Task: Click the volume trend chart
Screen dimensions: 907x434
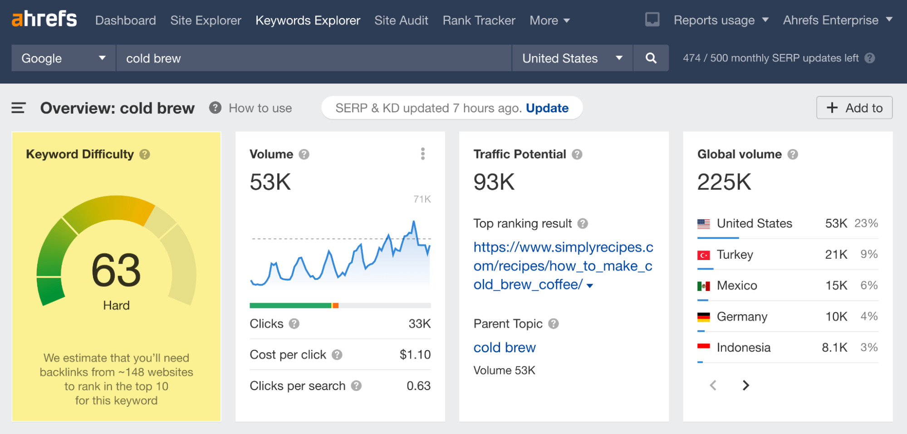Action: click(x=340, y=254)
